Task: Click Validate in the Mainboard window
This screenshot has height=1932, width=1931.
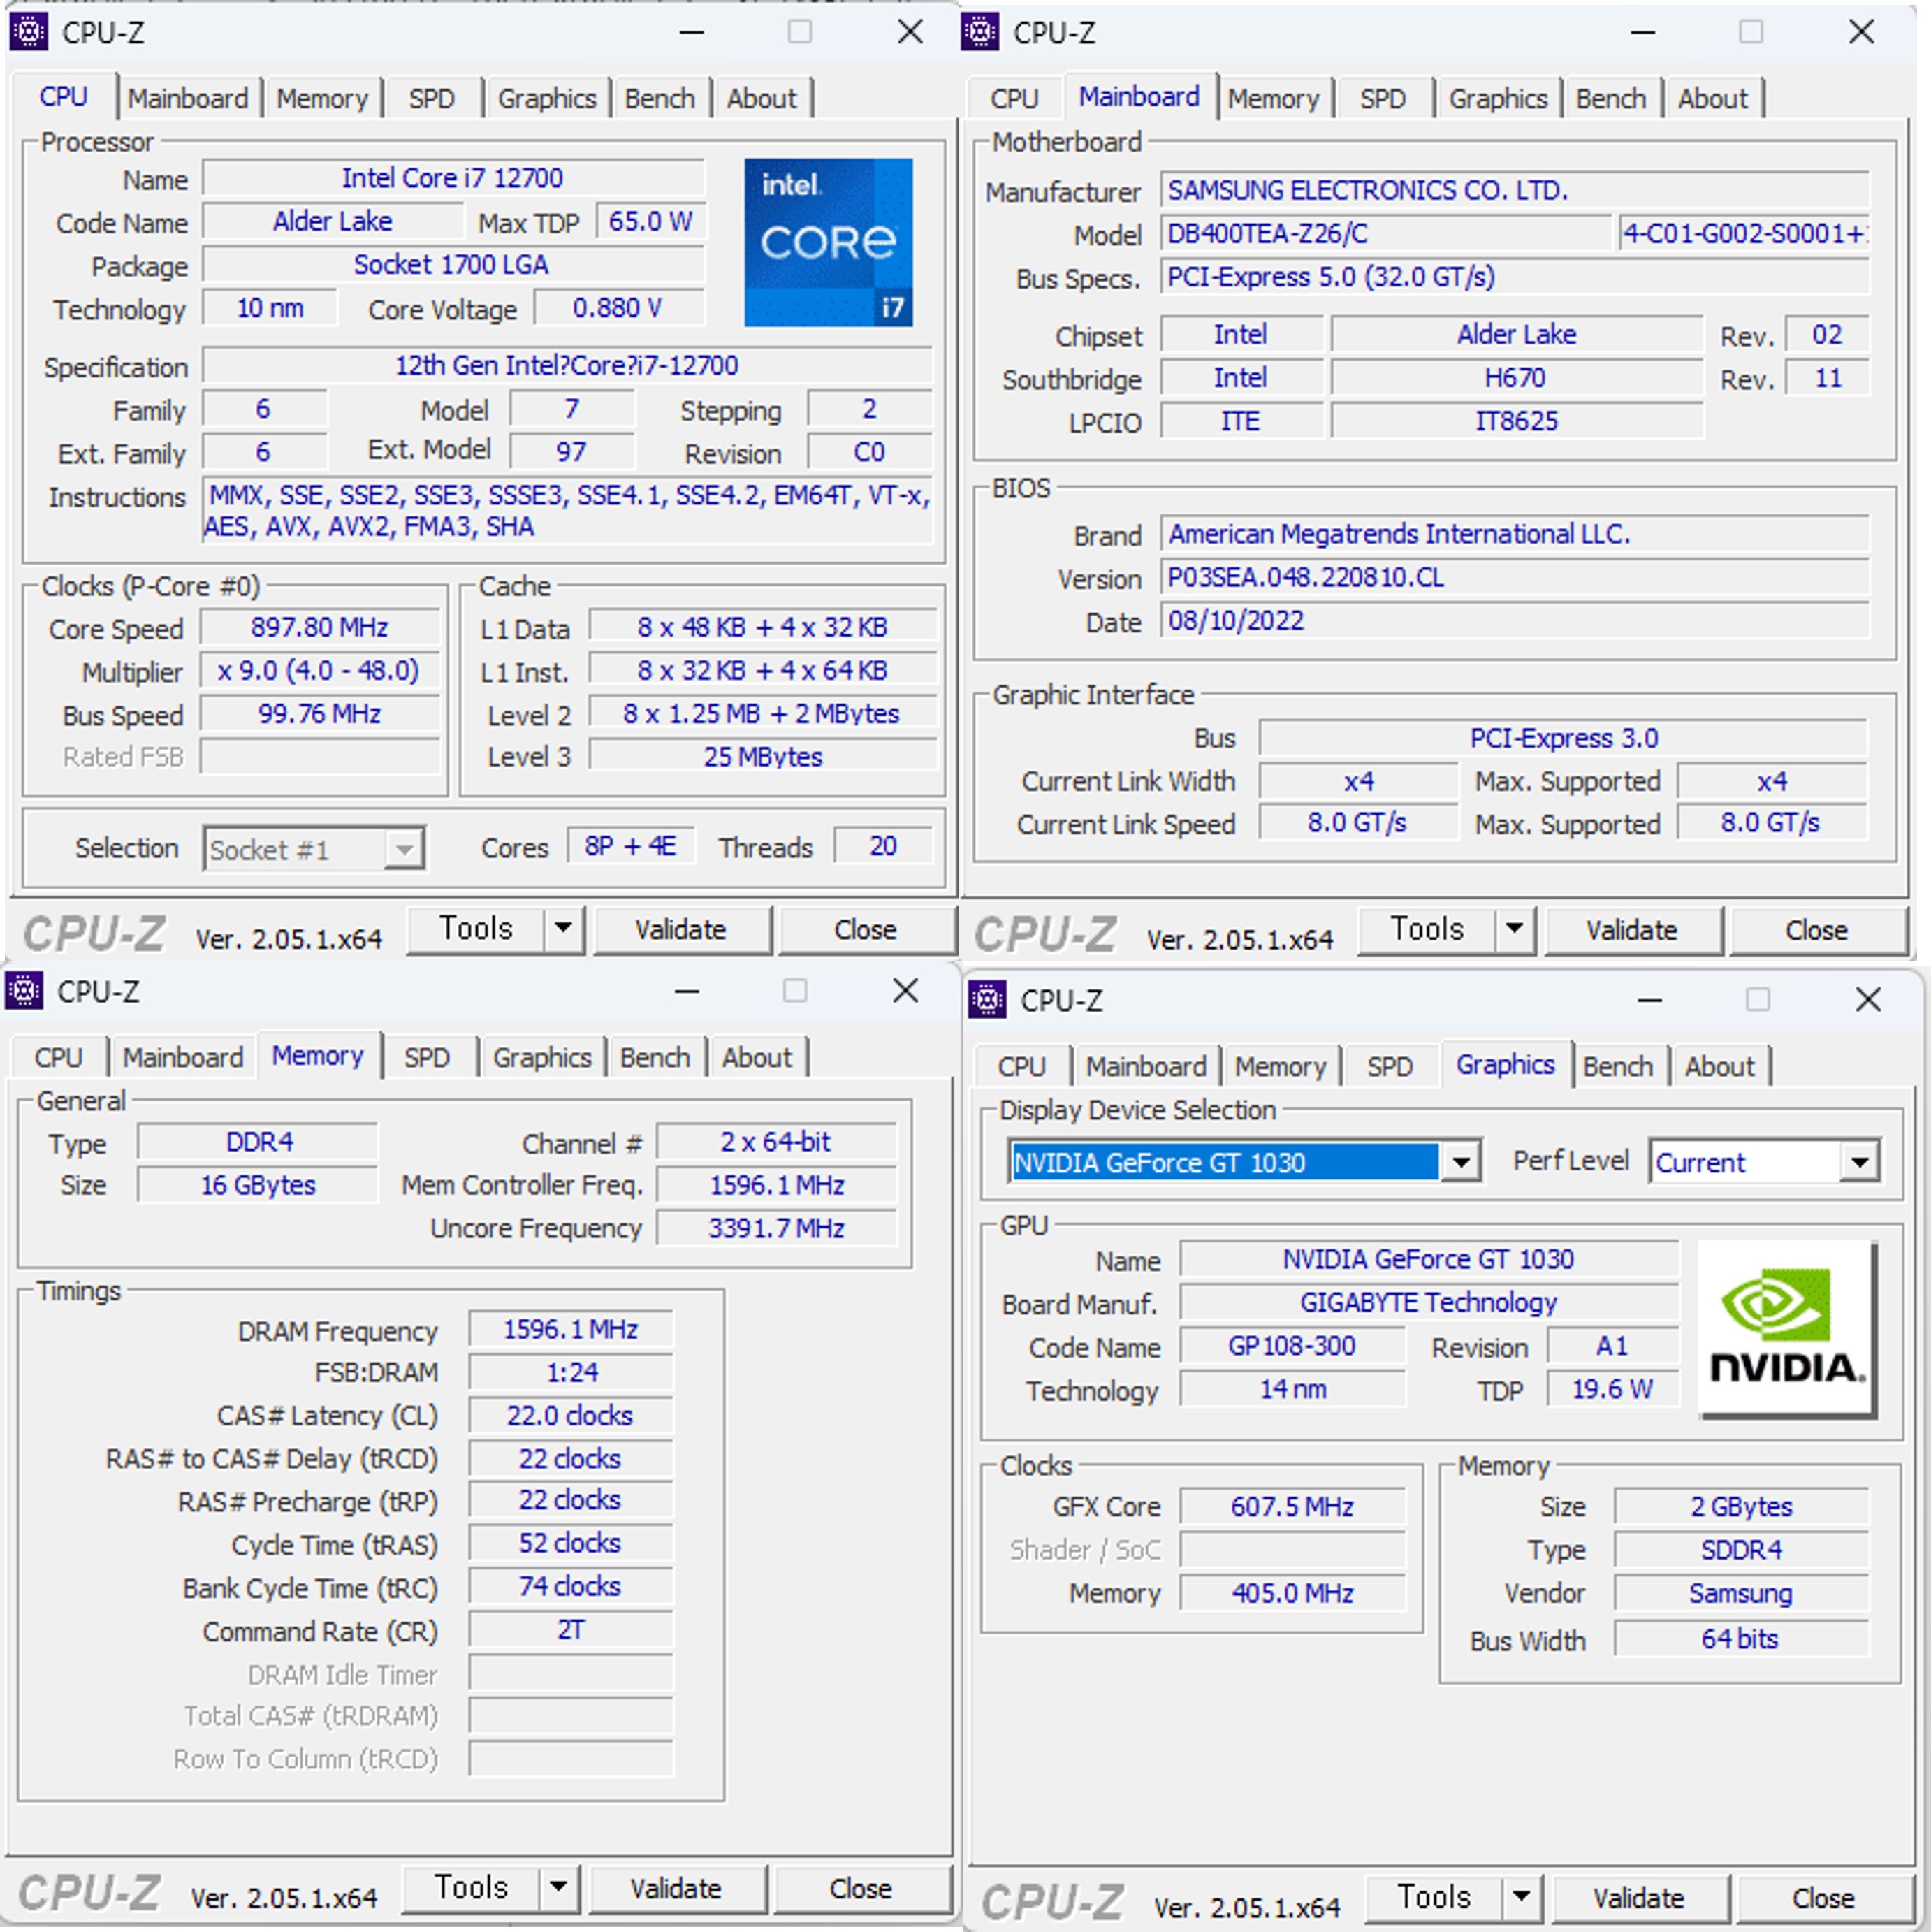Action: (x=1632, y=929)
